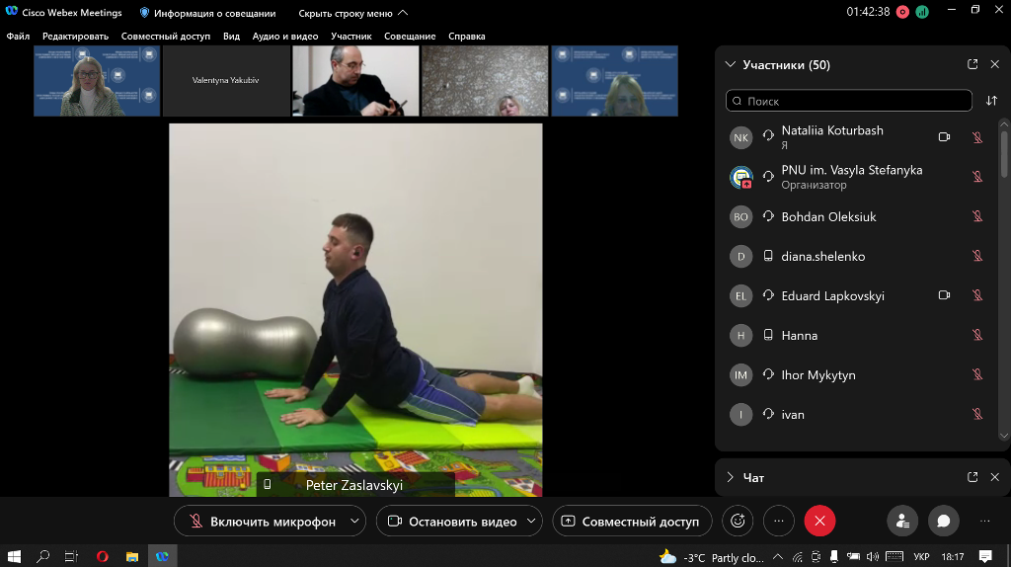Pop out the Участники panel
The image size is (1011, 567).
click(x=972, y=65)
